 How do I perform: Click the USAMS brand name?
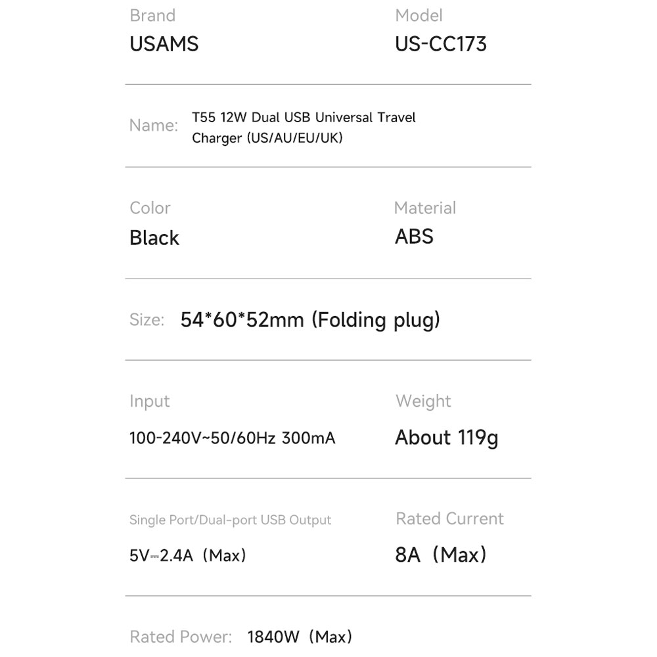(164, 44)
